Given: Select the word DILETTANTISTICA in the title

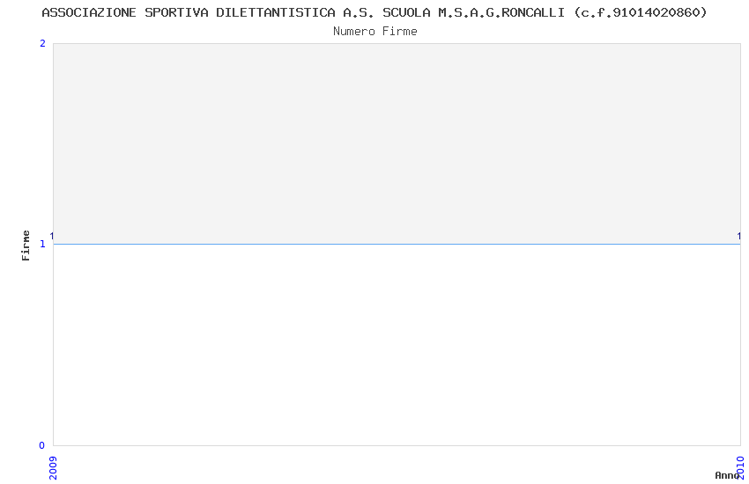Looking at the screenshot, I should pos(276,12).
